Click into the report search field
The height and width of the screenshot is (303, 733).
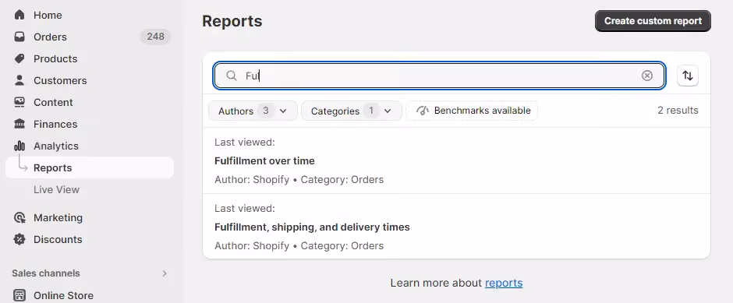pyautogui.click(x=439, y=76)
